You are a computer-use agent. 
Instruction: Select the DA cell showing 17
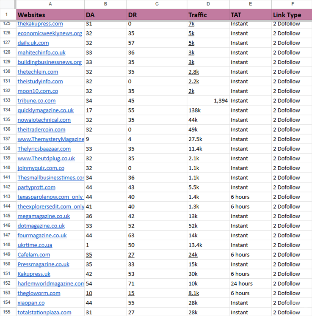[105, 110]
